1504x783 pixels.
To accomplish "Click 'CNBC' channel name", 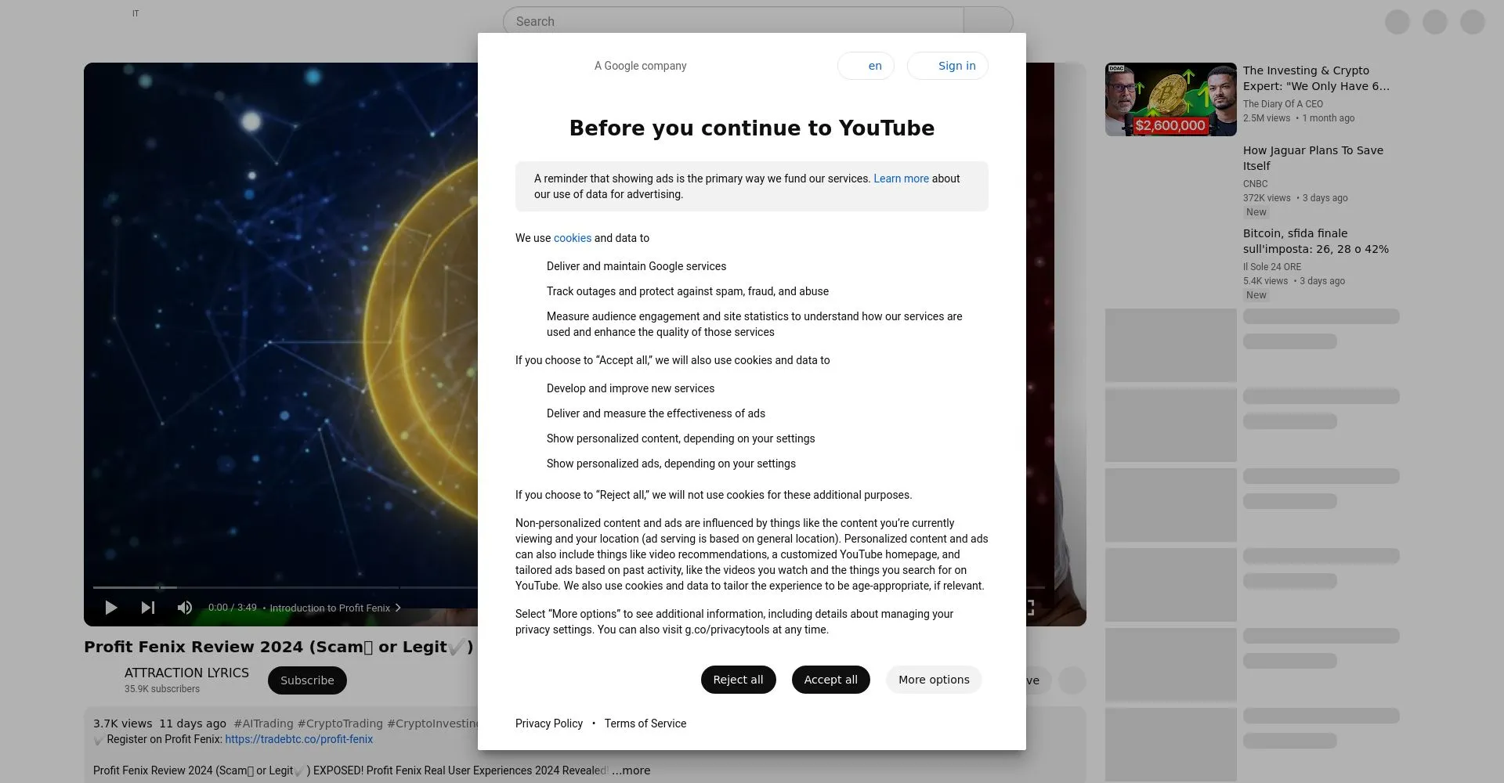I will 1255,184.
